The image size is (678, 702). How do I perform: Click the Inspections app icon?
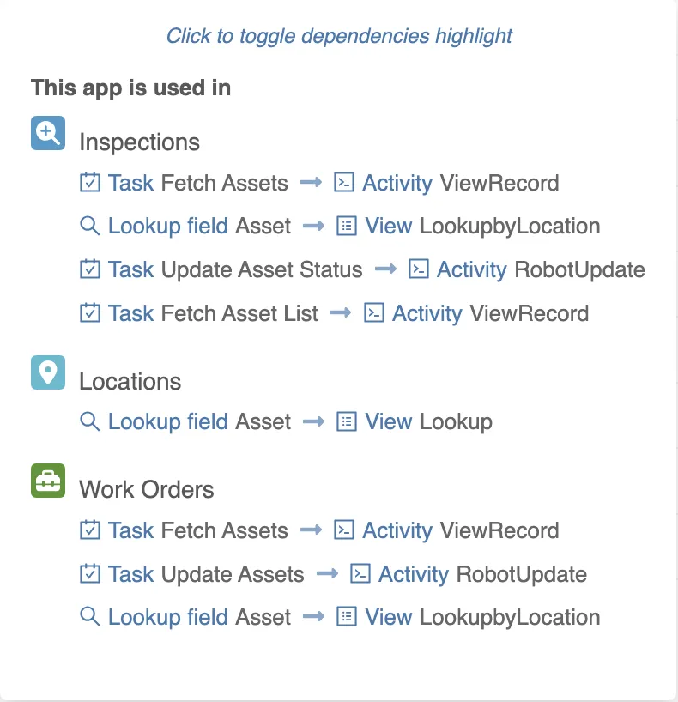47,133
